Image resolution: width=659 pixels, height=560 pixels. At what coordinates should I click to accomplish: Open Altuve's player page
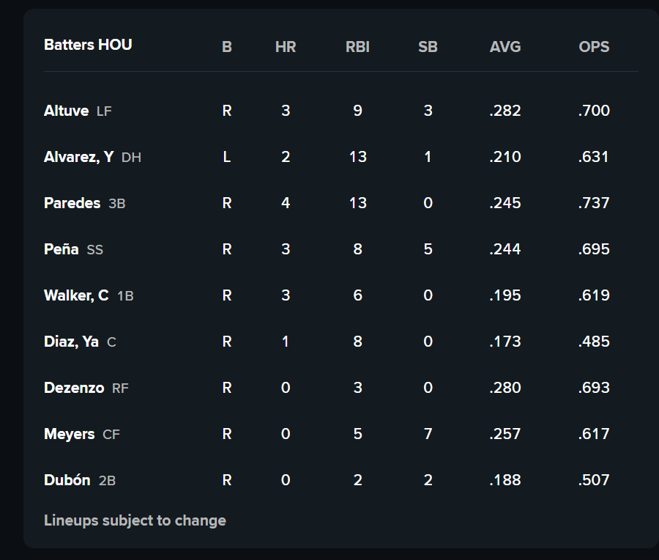coord(67,111)
